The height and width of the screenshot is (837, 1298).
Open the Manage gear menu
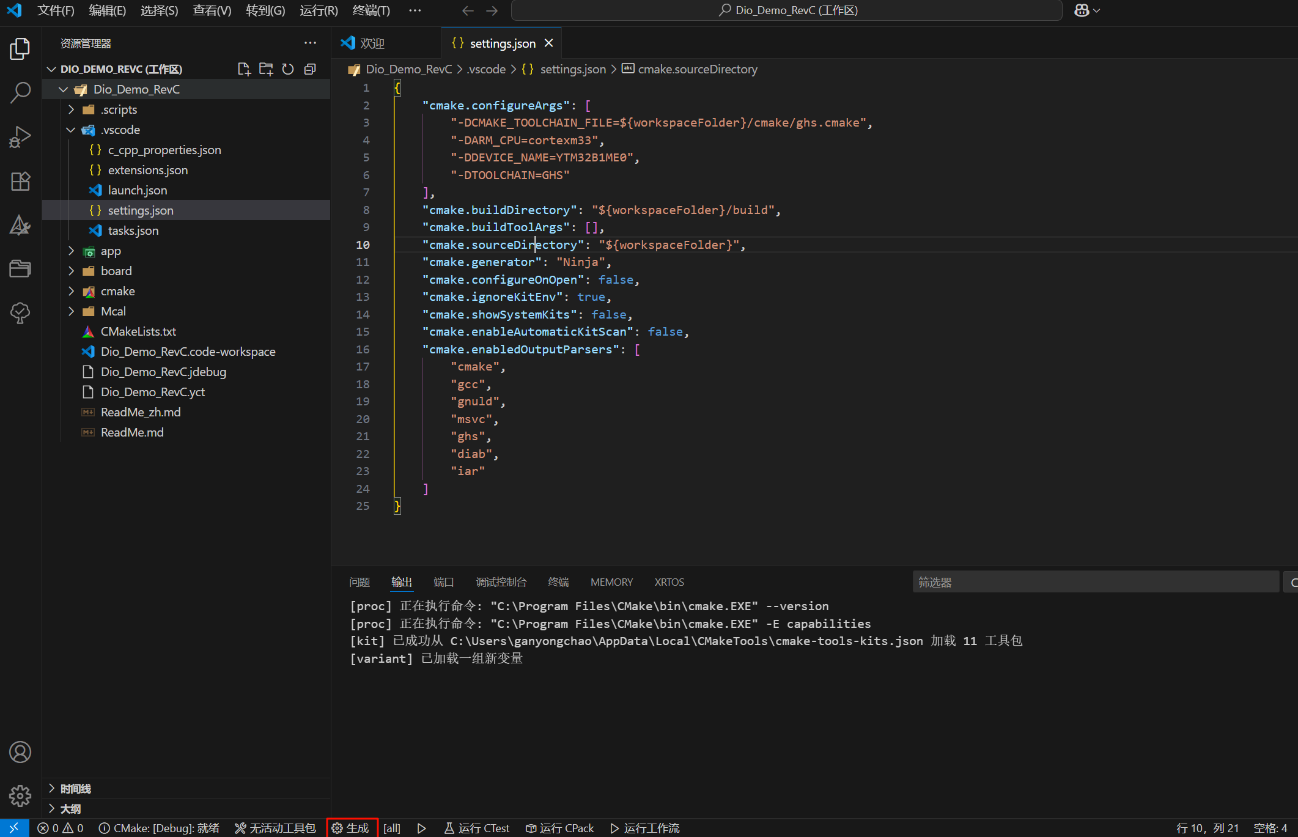20,796
